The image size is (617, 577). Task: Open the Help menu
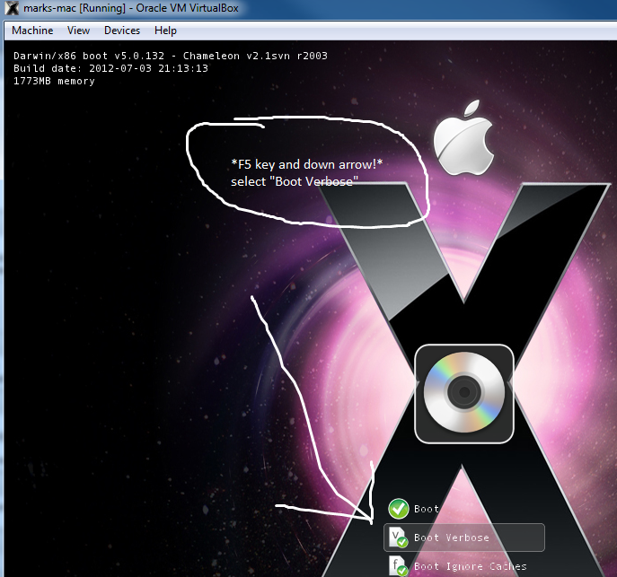[x=165, y=31]
